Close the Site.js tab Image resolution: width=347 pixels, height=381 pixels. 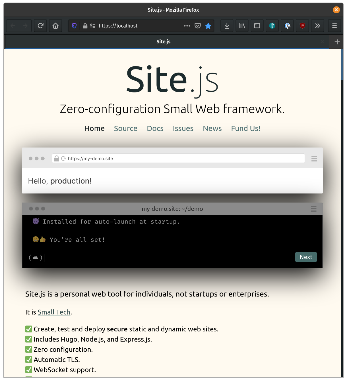322,42
